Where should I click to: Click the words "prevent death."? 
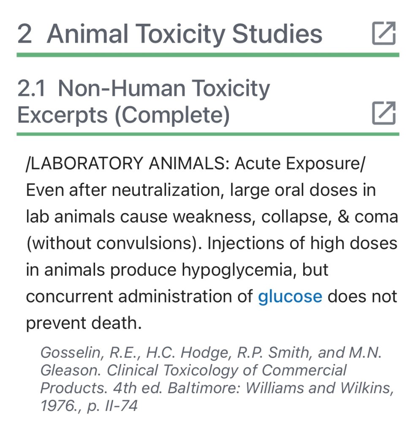[83, 323]
